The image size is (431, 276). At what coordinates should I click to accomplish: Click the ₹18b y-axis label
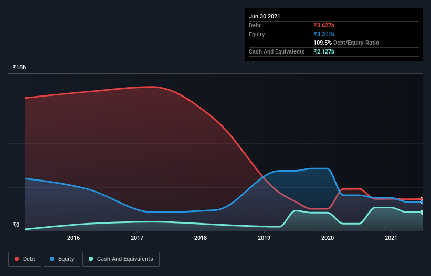pos(19,67)
